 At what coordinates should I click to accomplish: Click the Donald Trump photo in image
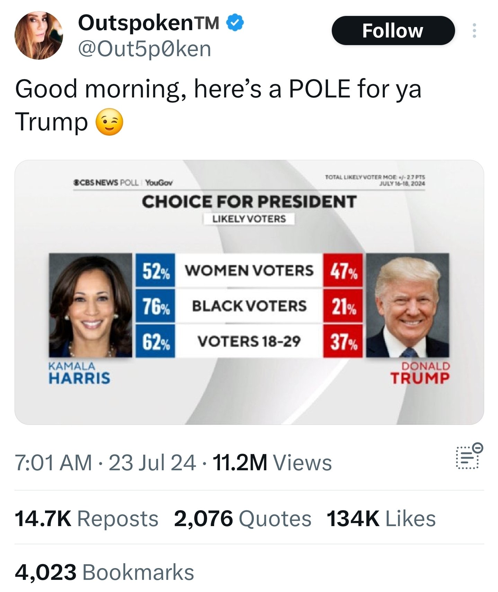pyautogui.click(x=408, y=305)
